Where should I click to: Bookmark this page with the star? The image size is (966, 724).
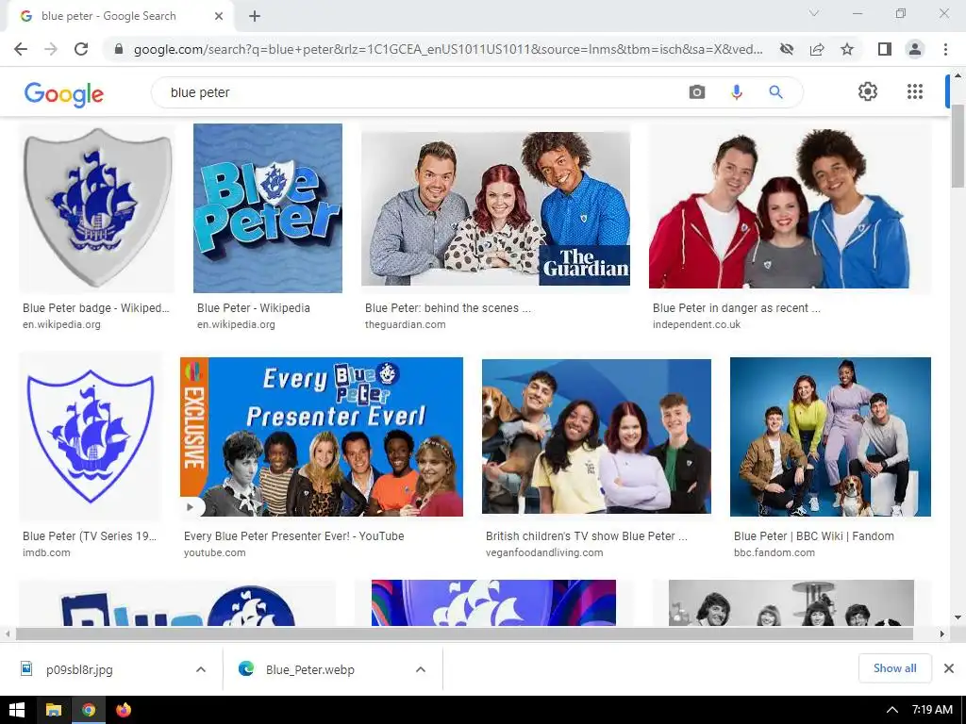pyautogui.click(x=847, y=49)
